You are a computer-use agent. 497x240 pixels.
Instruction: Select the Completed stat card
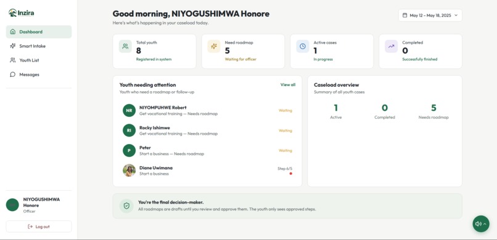pyautogui.click(x=421, y=51)
